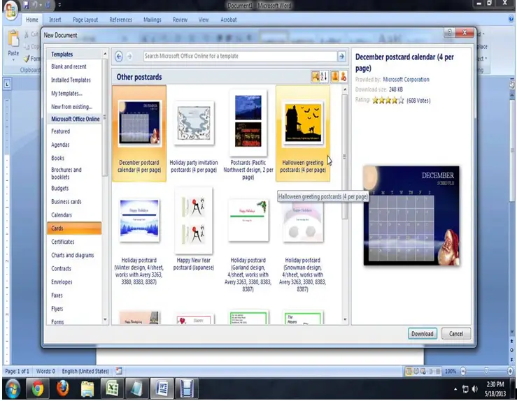Click the proofing/macro icon in the status bar
Viewport: 517px width, 401px height.
click(119, 371)
